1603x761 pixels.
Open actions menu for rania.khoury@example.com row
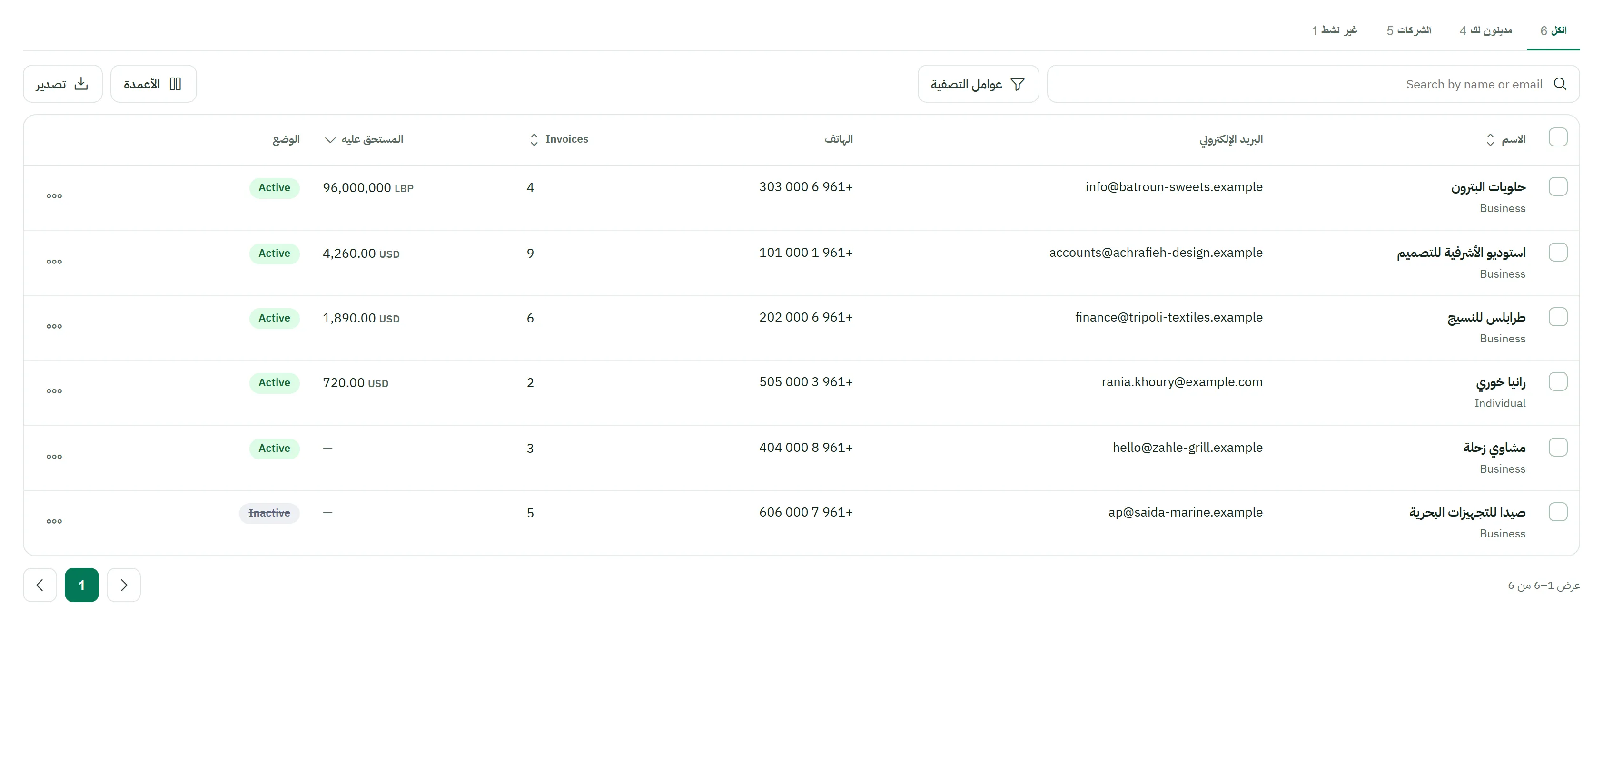coord(54,391)
